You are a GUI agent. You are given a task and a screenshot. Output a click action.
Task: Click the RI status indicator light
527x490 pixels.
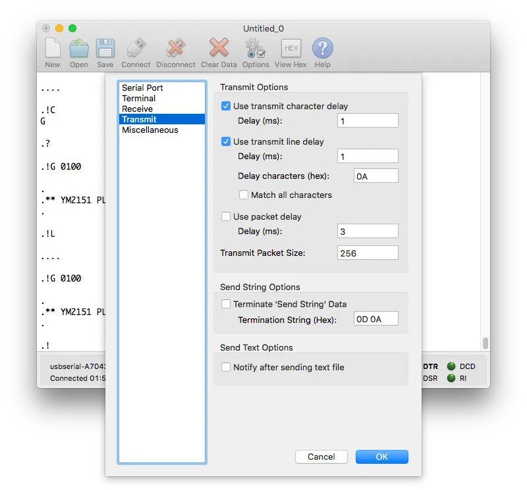pyautogui.click(x=451, y=378)
